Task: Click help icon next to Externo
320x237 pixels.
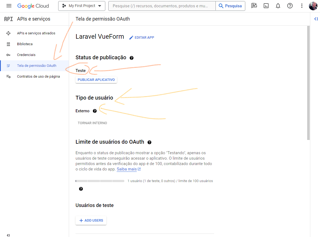Action: coord(95,111)
